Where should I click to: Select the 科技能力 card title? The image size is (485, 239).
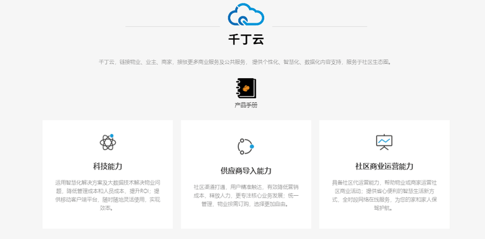click(x=108, y=167)
